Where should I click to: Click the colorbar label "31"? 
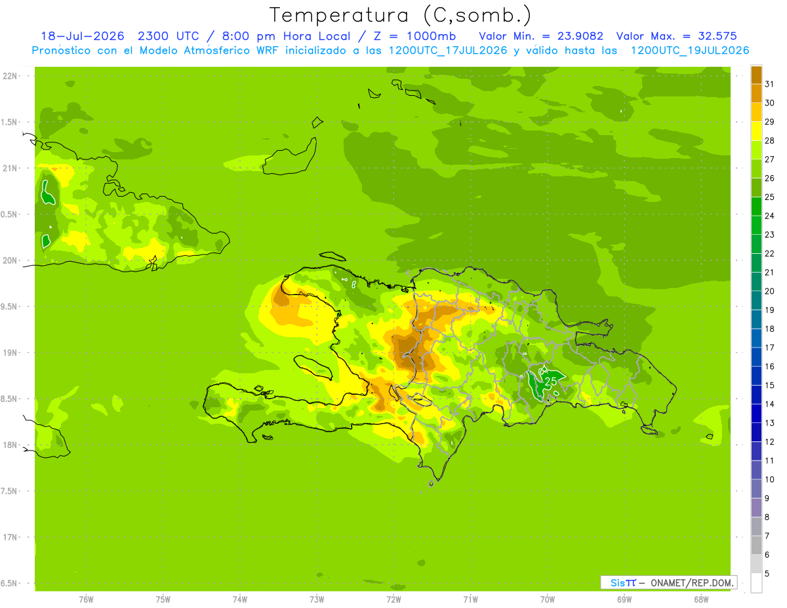(770, 84)
